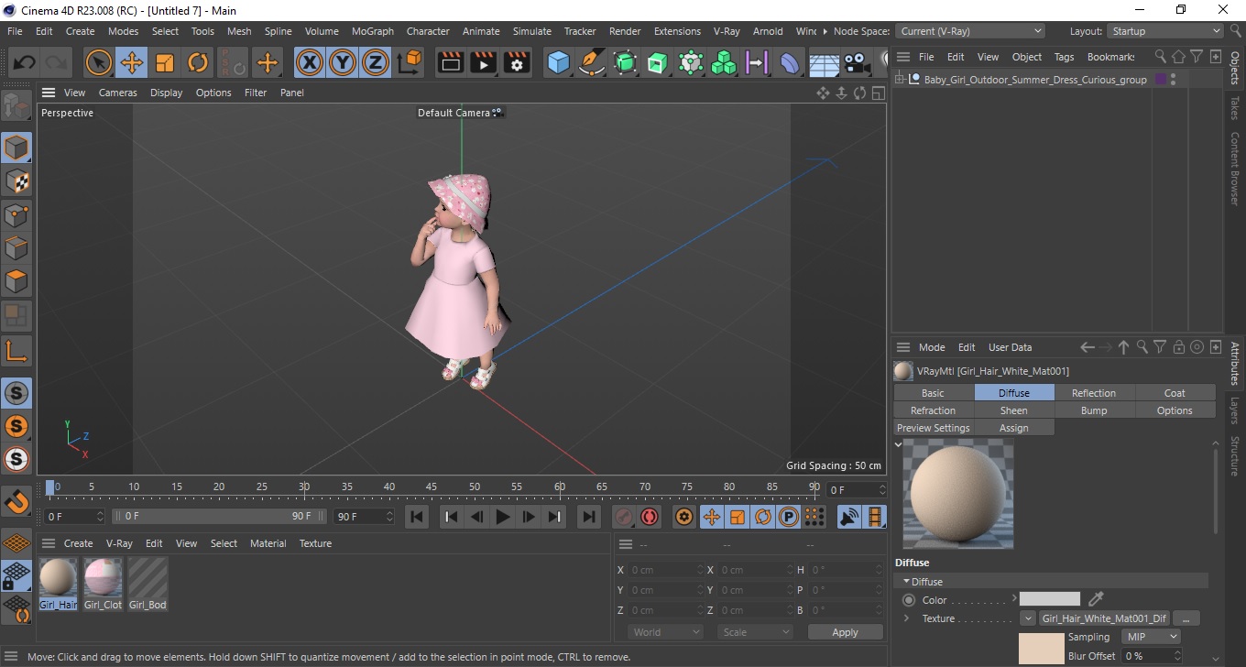Open Edit Render Settings
1246x667 pixels.
517,62
